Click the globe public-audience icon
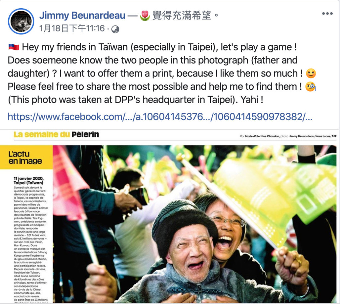Viewport: 340px width, 304px height. tap(115, 29)
